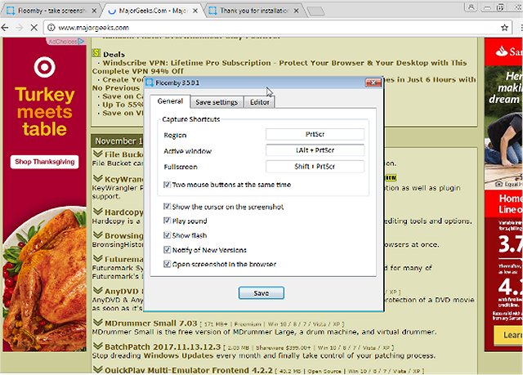Click the Santander flame logo in ad
Image resolution: width=523 pixels, height=375 pixels.
click(501, 51)
